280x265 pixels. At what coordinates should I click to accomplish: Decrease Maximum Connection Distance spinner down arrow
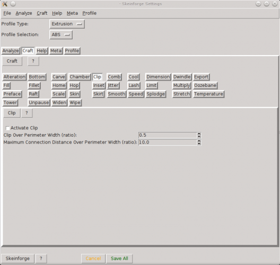pos(199,144)
